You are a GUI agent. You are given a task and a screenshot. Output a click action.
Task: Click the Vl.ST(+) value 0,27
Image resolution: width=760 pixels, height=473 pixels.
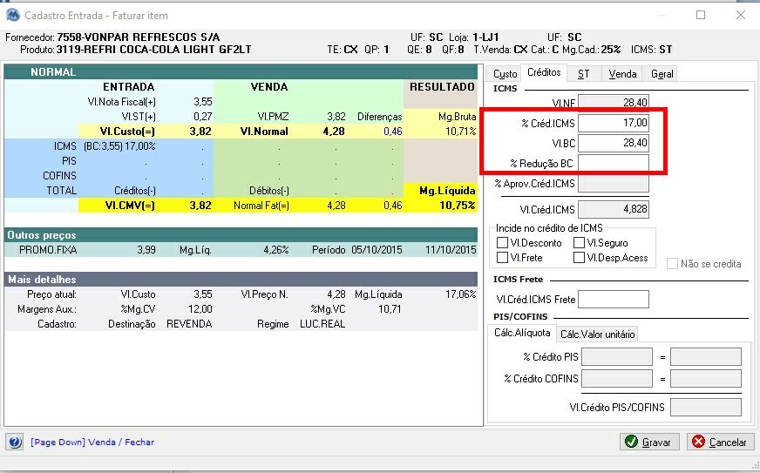[x=202, y=117]
